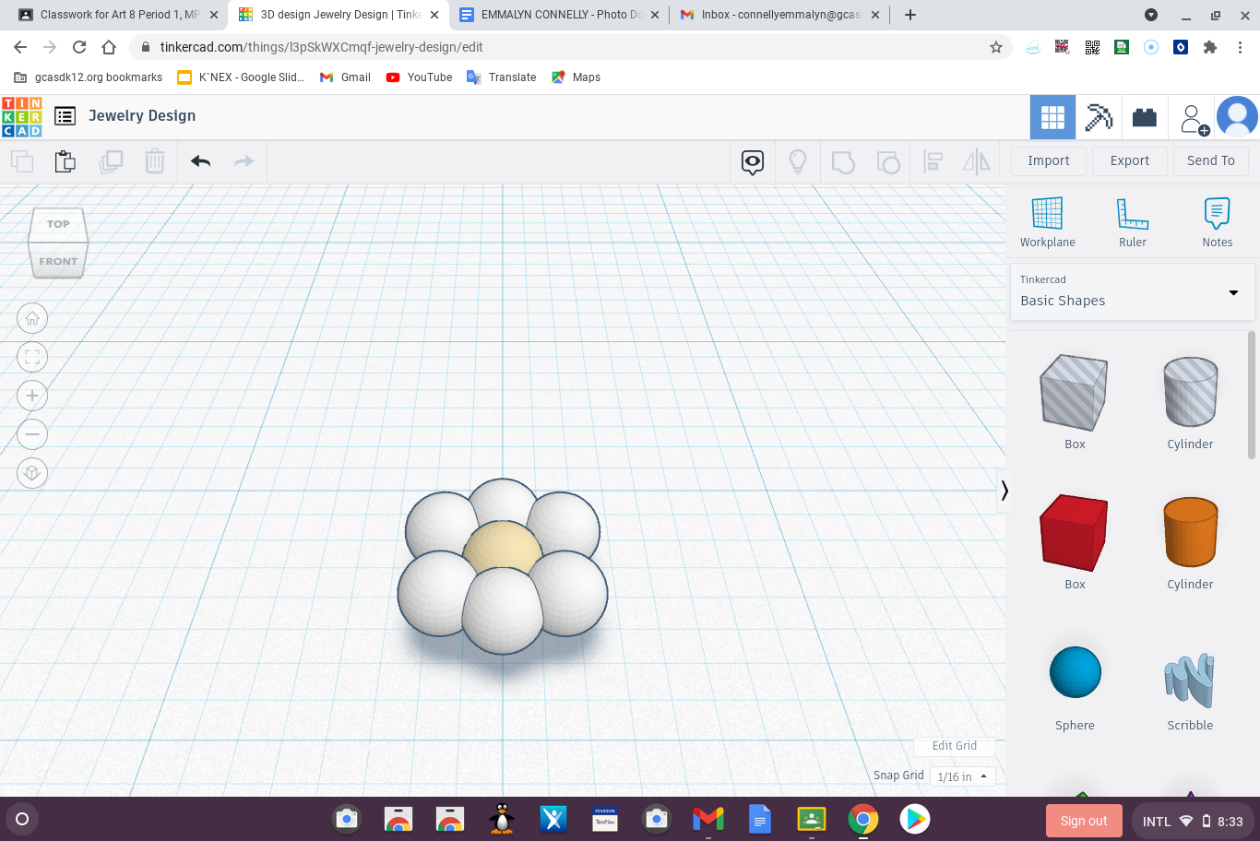Open the Align tool

(x=933, y=161)
